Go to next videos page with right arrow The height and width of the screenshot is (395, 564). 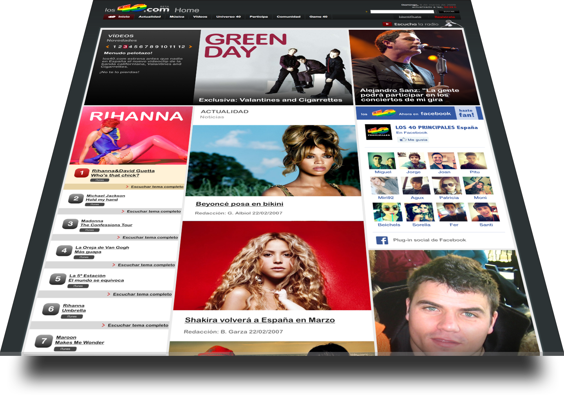(191, 47)
